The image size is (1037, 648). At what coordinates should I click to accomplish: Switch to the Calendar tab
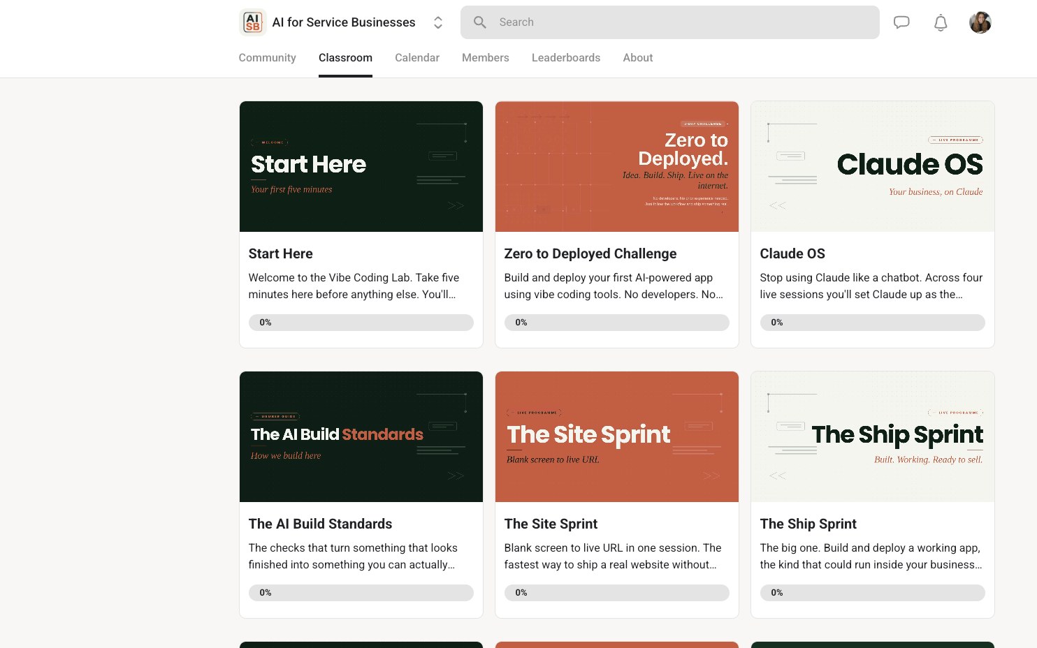click(x=417, y=58)
